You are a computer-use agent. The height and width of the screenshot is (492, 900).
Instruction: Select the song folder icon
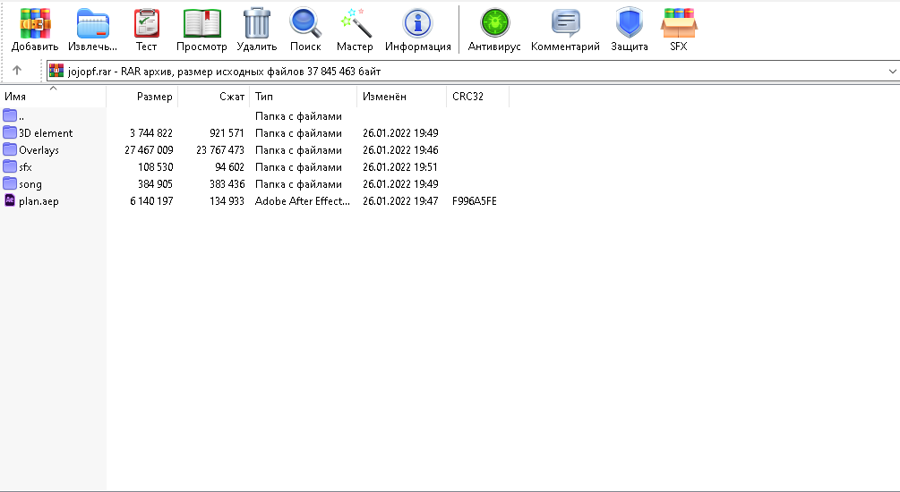coord(10,184)
